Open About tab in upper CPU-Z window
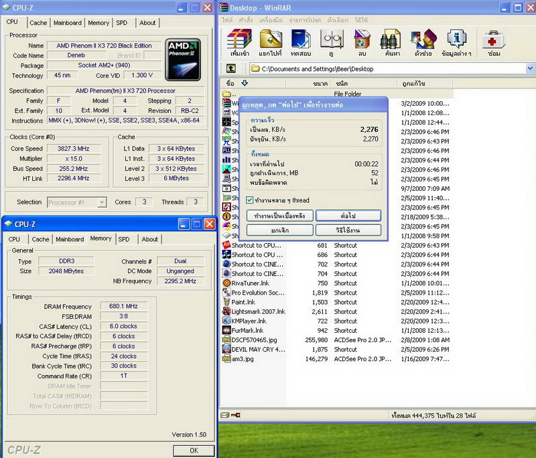This screenshot has height=458, width=536. pyautogui.click(x=147, y=23)
